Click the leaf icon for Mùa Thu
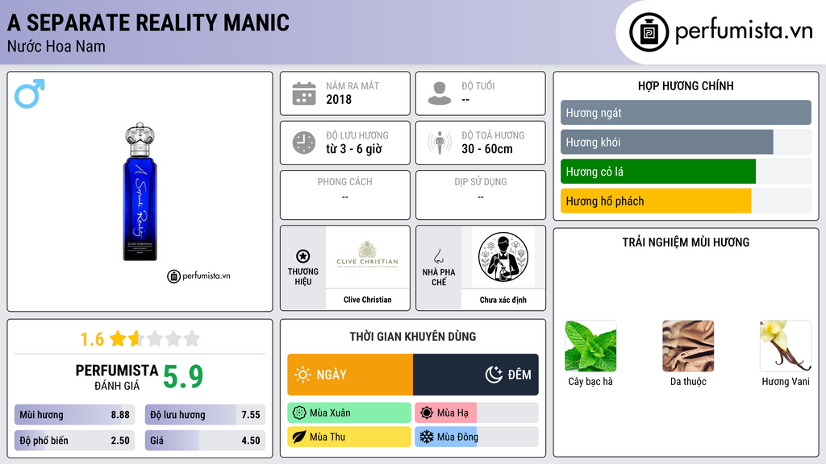Screen dimensions: 826x464 point(299,437)
